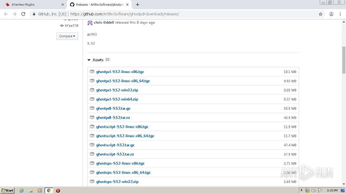The width and height of the screenshot is (346, 194).
Task: Click the gs952 release title text
Action: [x=92, y=34]
